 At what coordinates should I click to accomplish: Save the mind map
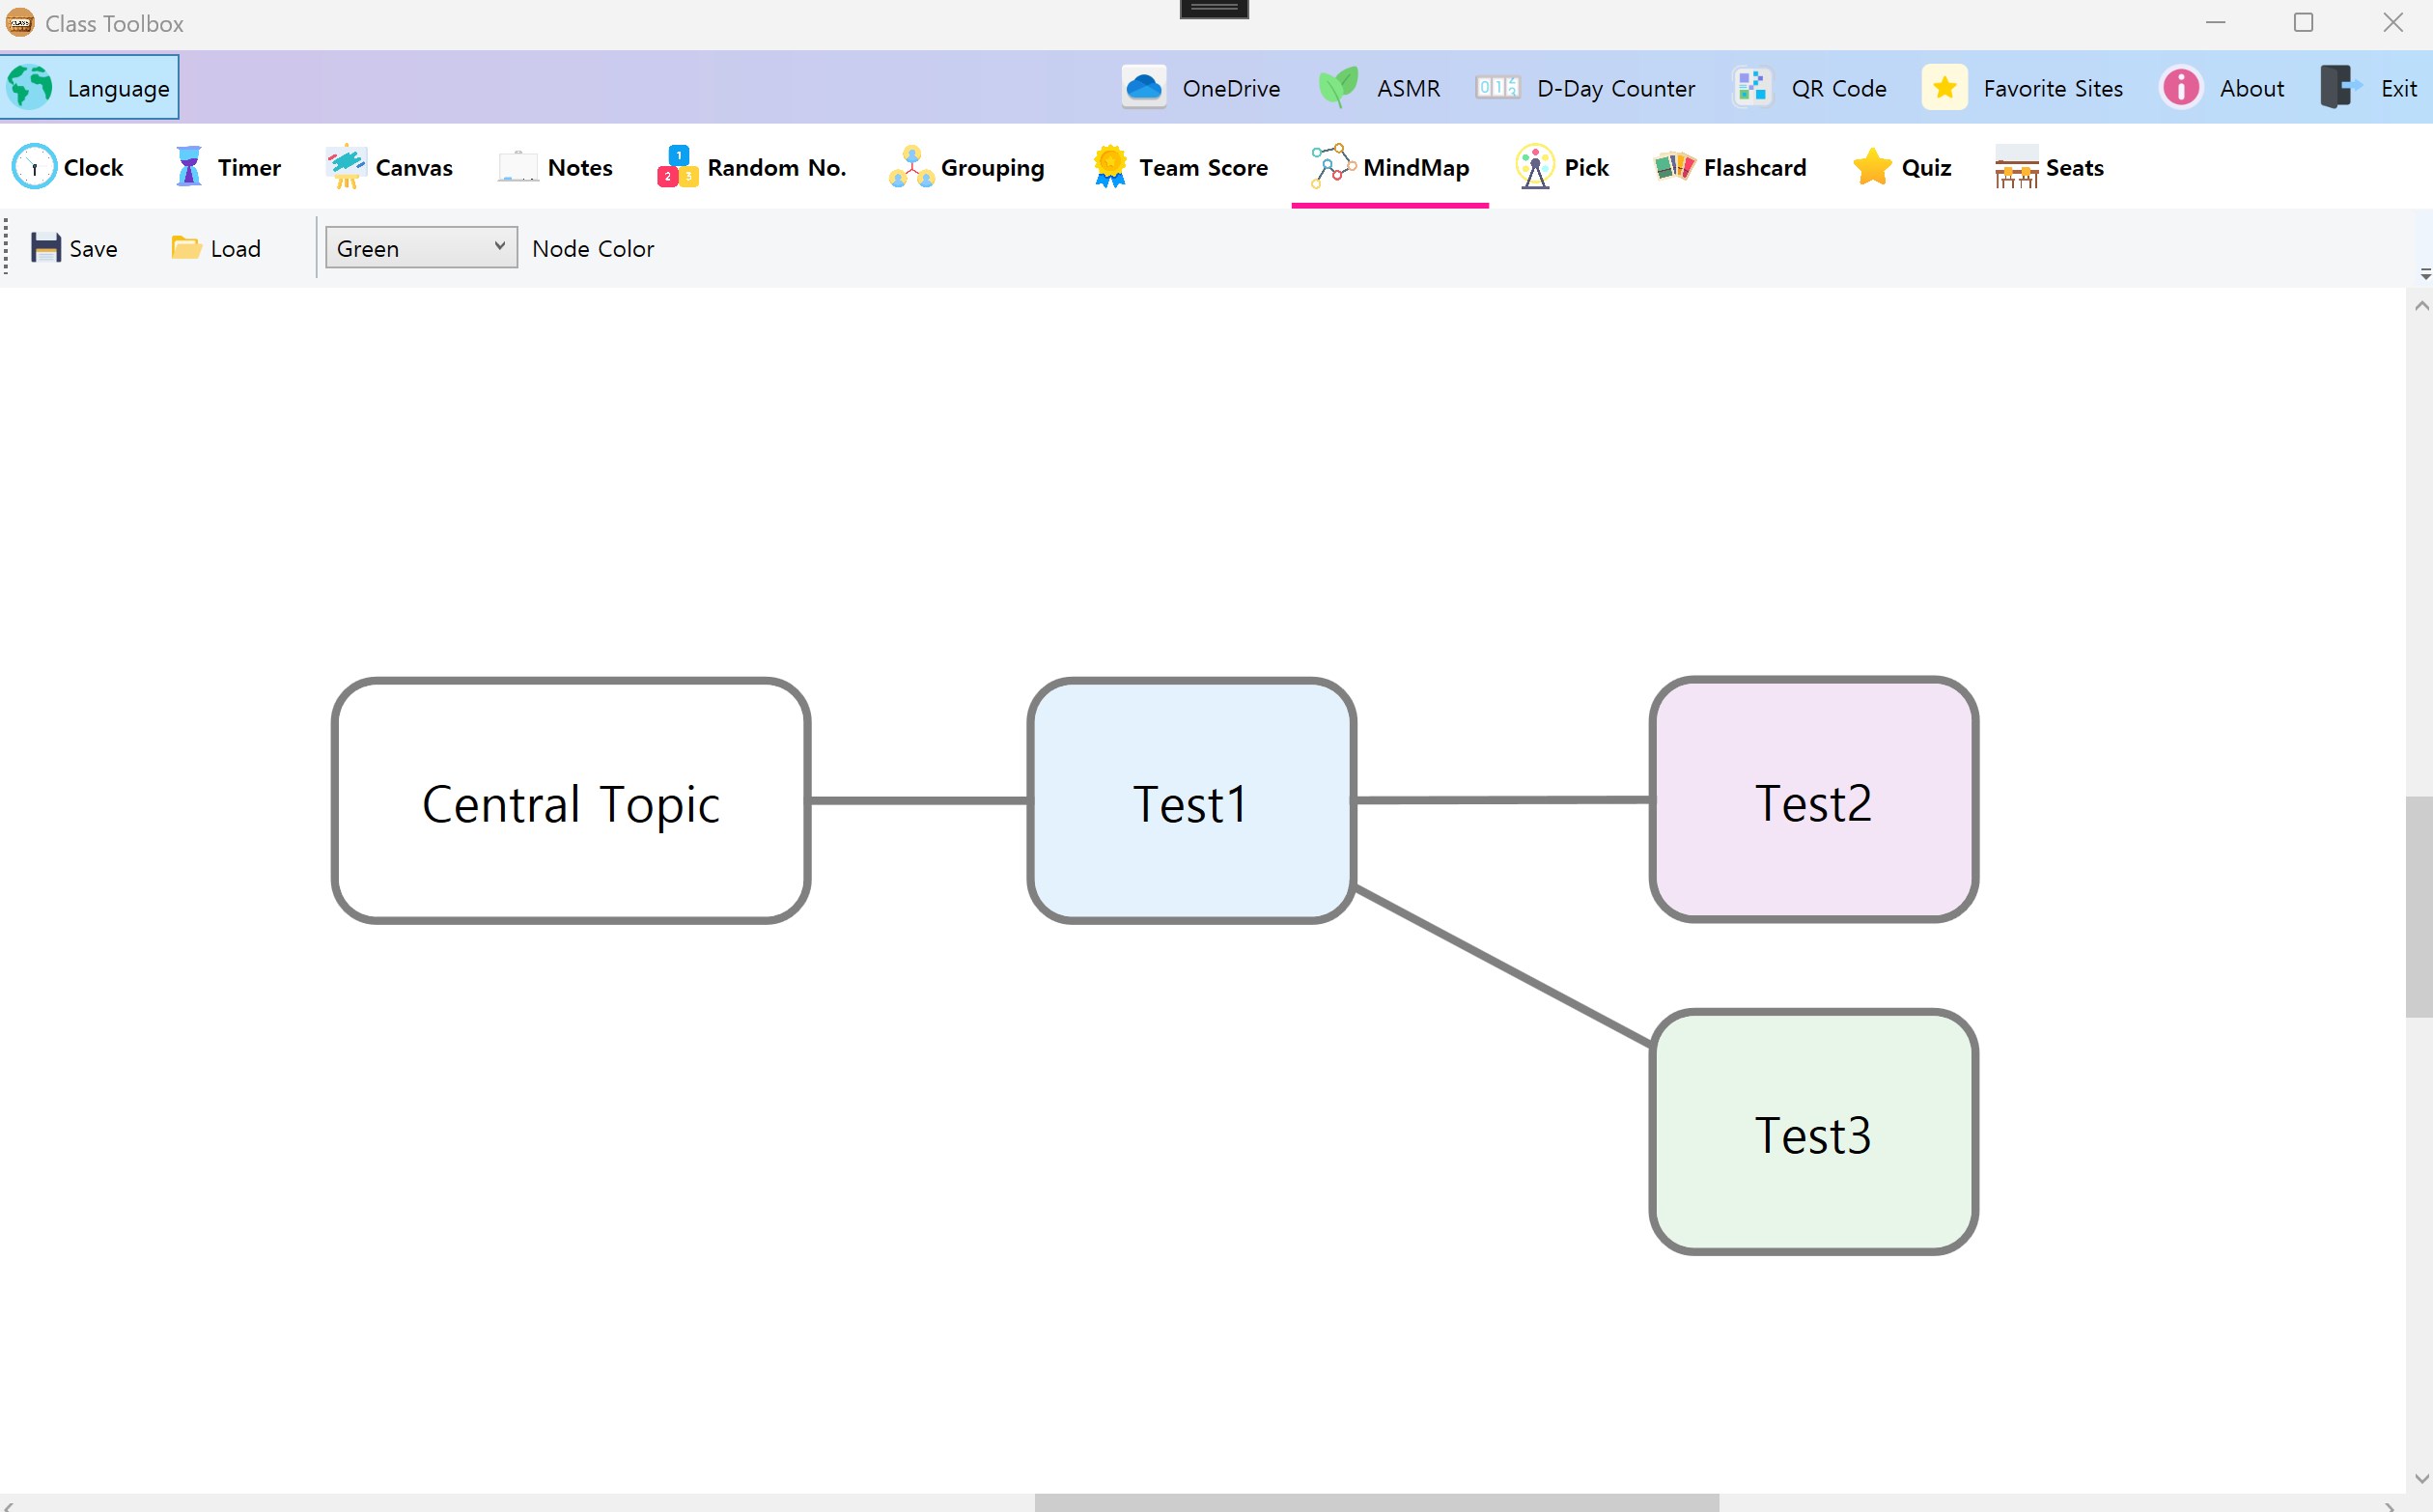pyautogui.click(x=74, y=248)
